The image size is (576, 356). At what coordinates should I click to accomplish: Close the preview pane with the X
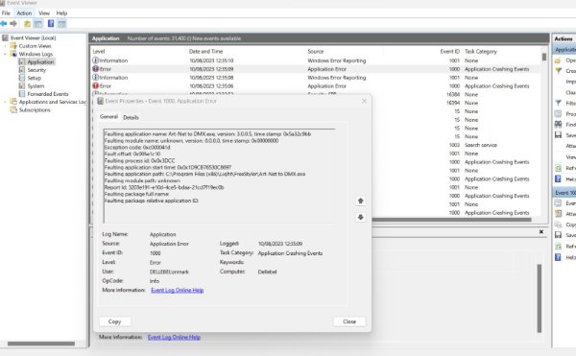tap(541, 232)
